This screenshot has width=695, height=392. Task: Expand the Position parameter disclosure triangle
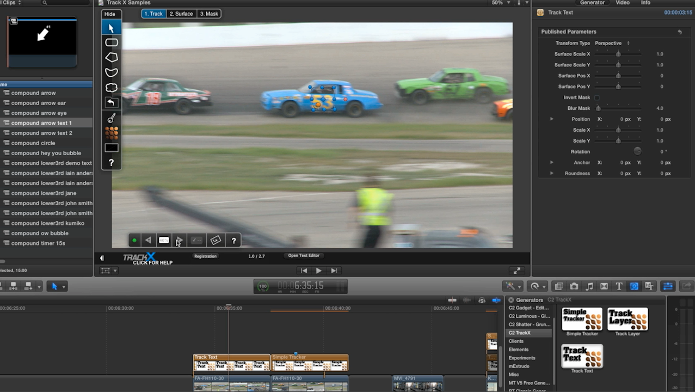pos(551,119)
